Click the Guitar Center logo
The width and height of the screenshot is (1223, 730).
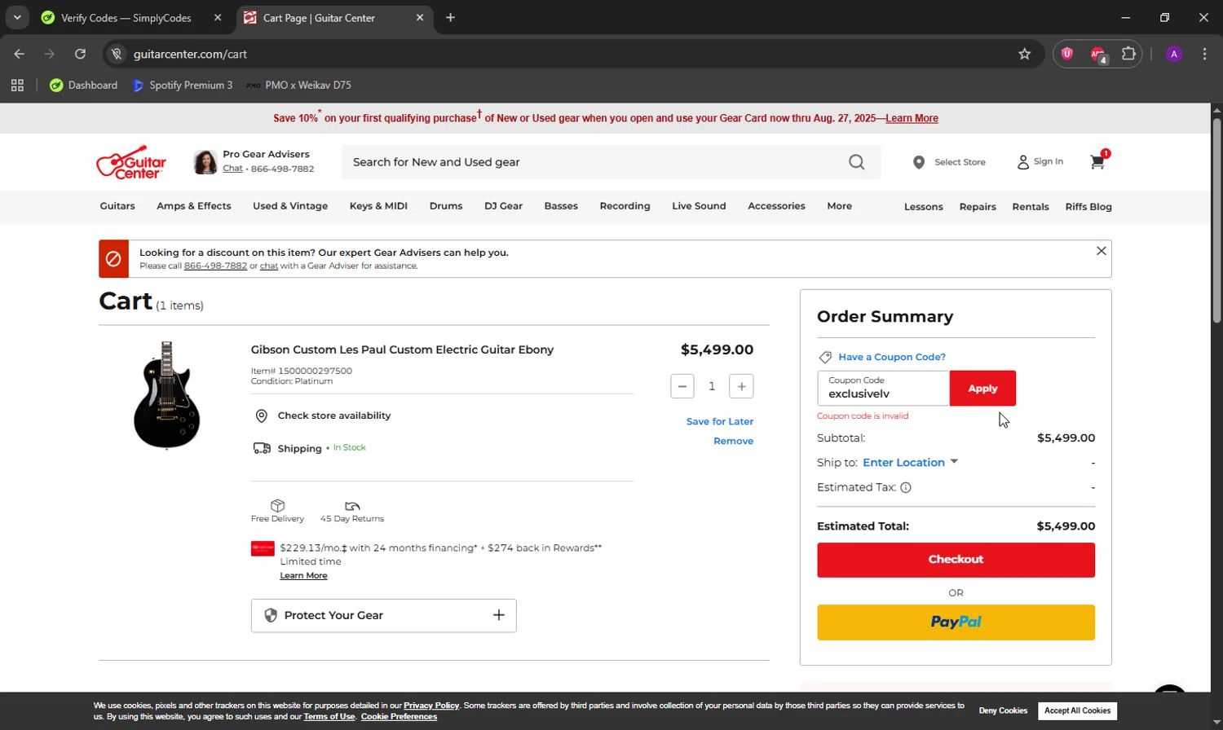pyautogui.click(x=131, y=162)
